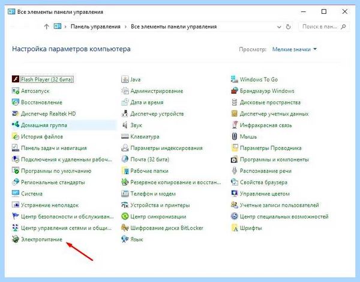Click the Распознавание речи microphone icon
360x282 pixels.
tap(235, 171)
